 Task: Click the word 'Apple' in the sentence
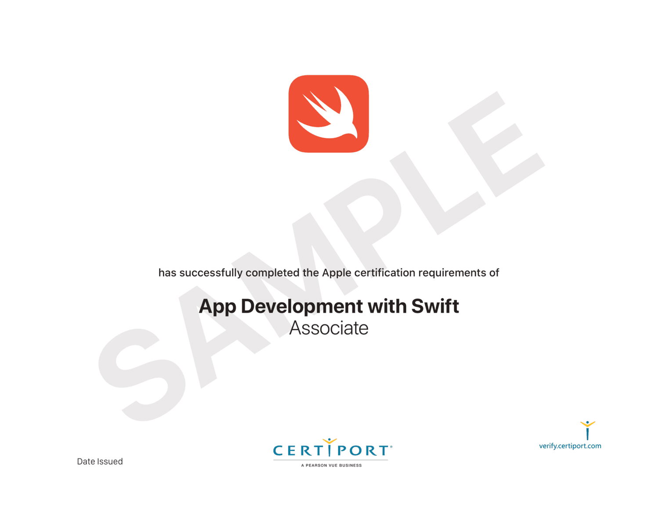[x=337, y=273]
